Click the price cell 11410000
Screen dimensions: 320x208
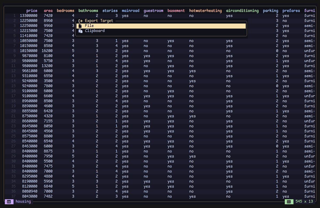click(x=29, y=36)
